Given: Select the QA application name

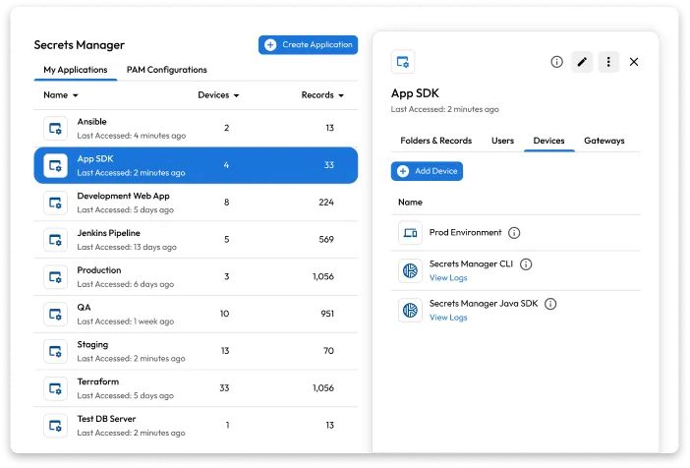Looking at the screenshot, I should pyautogui.click(x=85, y=308).
